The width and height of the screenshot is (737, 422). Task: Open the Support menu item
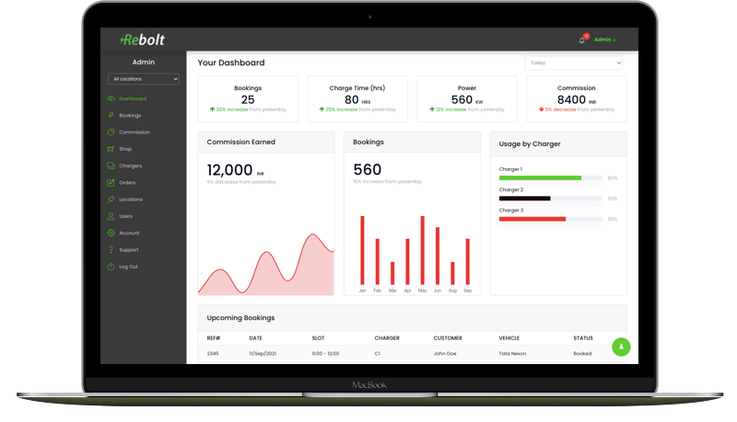pyautogui.click(x=128, y=250)
